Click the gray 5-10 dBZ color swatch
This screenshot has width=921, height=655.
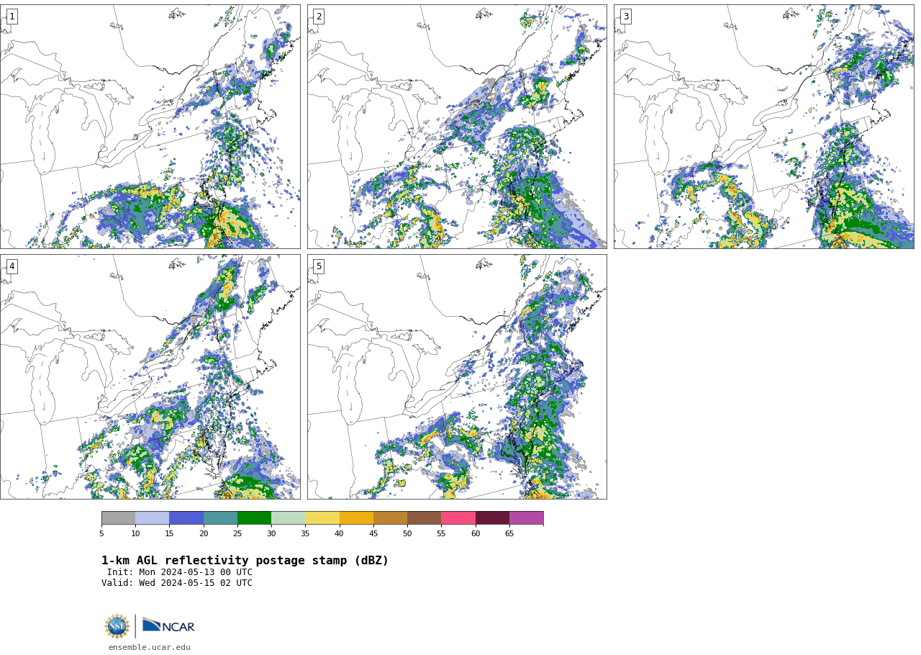(x=118, y=518)
